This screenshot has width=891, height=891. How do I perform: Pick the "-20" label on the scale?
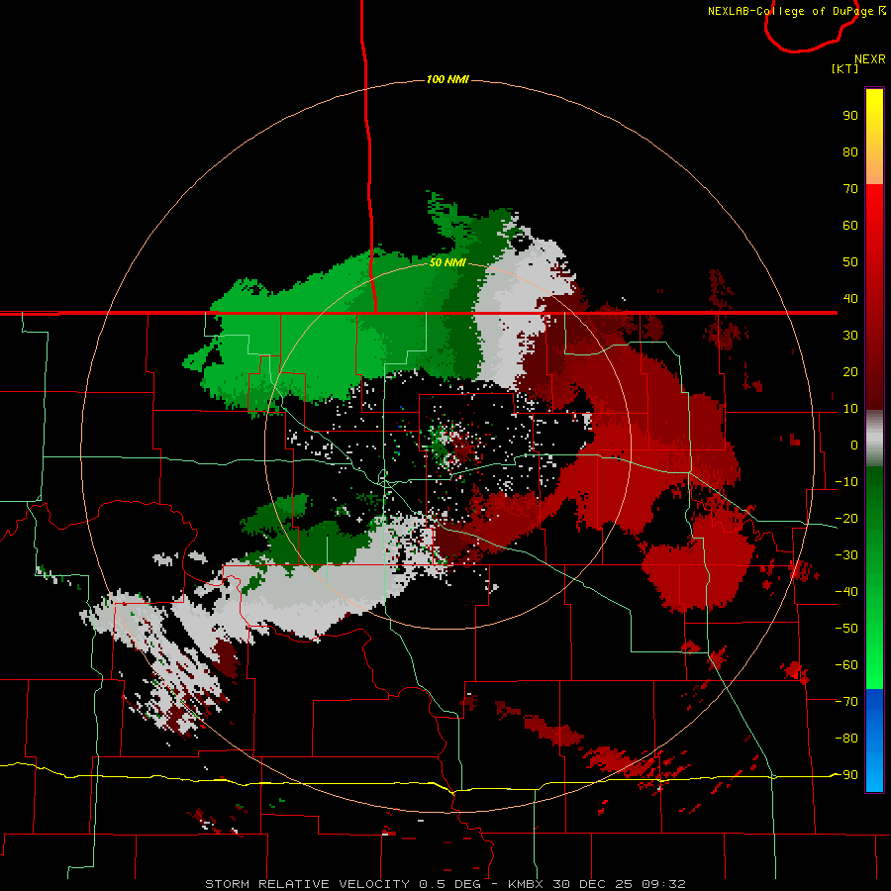(x=846, y=519)
